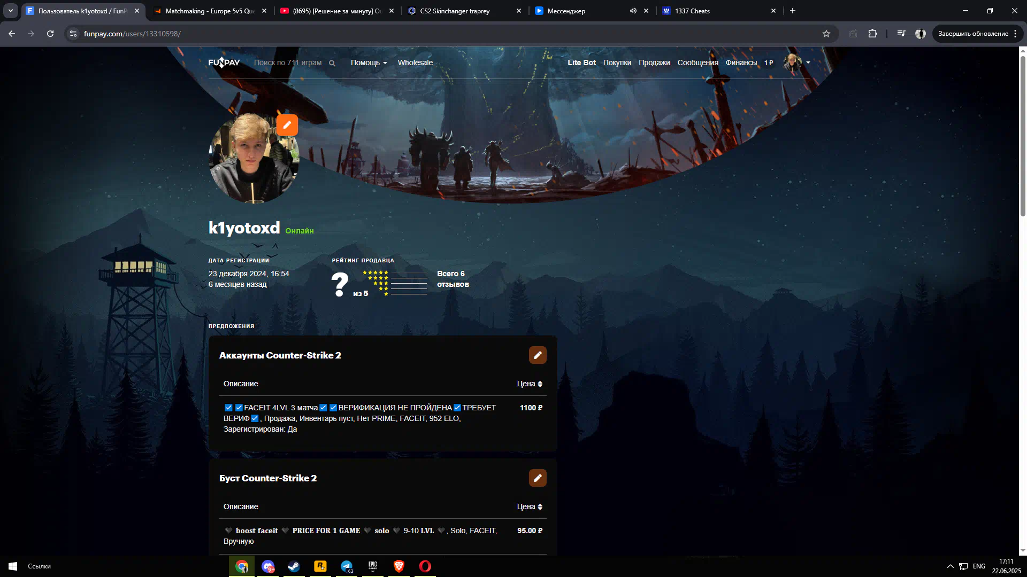Sort CS2 accounts by Цена
The image size is (1027, 577).
tap(530, 384)
